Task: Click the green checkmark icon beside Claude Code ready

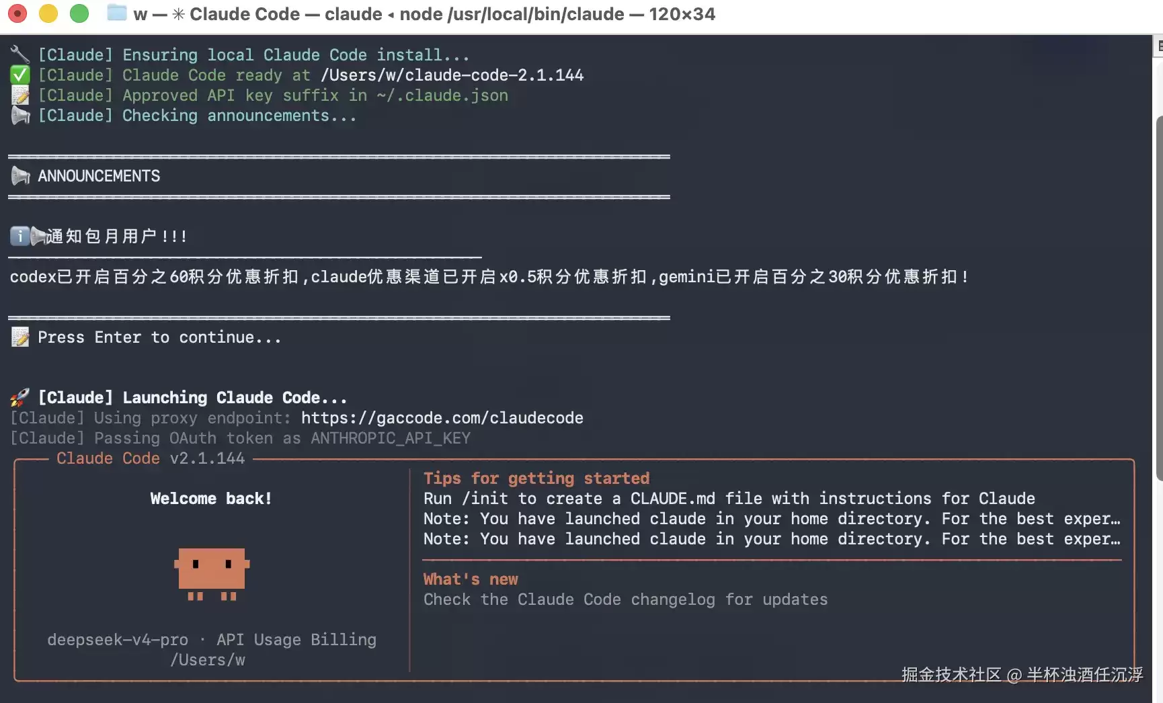Action: click(20, 75)
